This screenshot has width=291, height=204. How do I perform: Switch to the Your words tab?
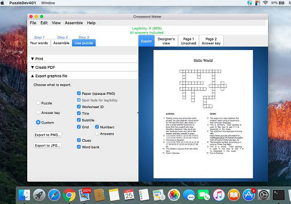pyautogui.click(x=39, y=43)
